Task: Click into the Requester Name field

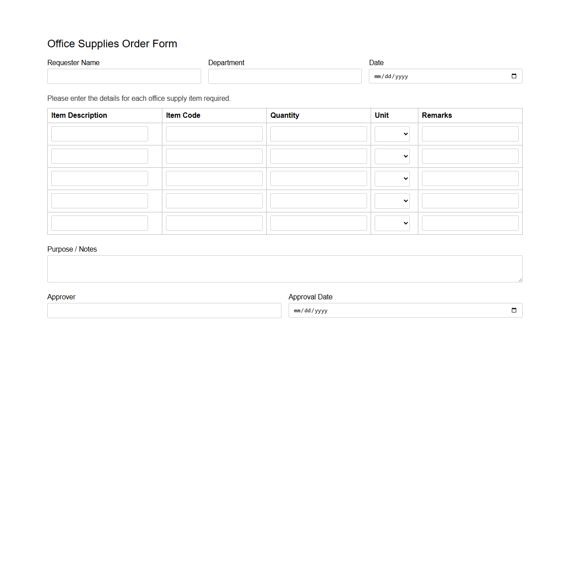Action: [x=124, y=76]
